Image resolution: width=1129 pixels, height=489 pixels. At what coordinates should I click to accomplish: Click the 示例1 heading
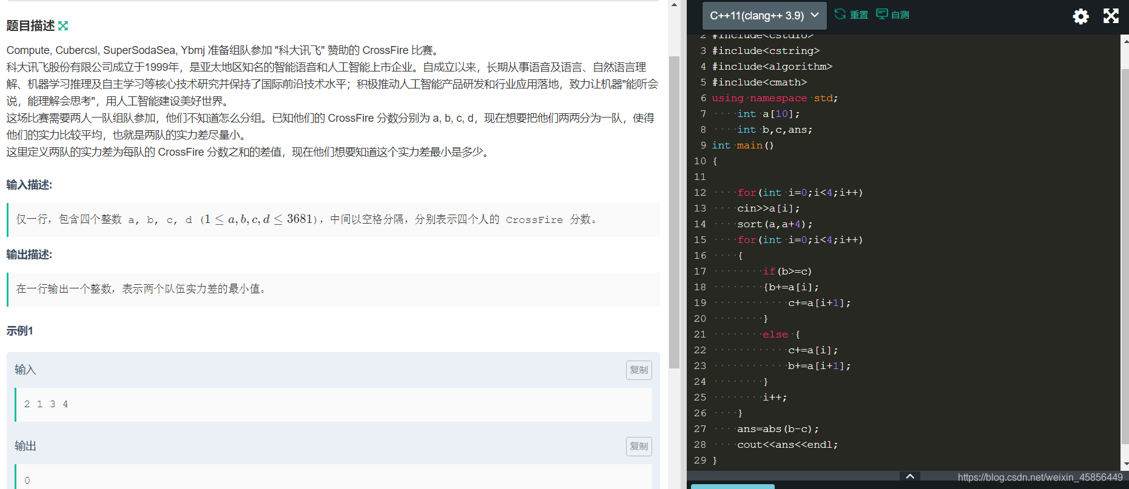[19, 331]
